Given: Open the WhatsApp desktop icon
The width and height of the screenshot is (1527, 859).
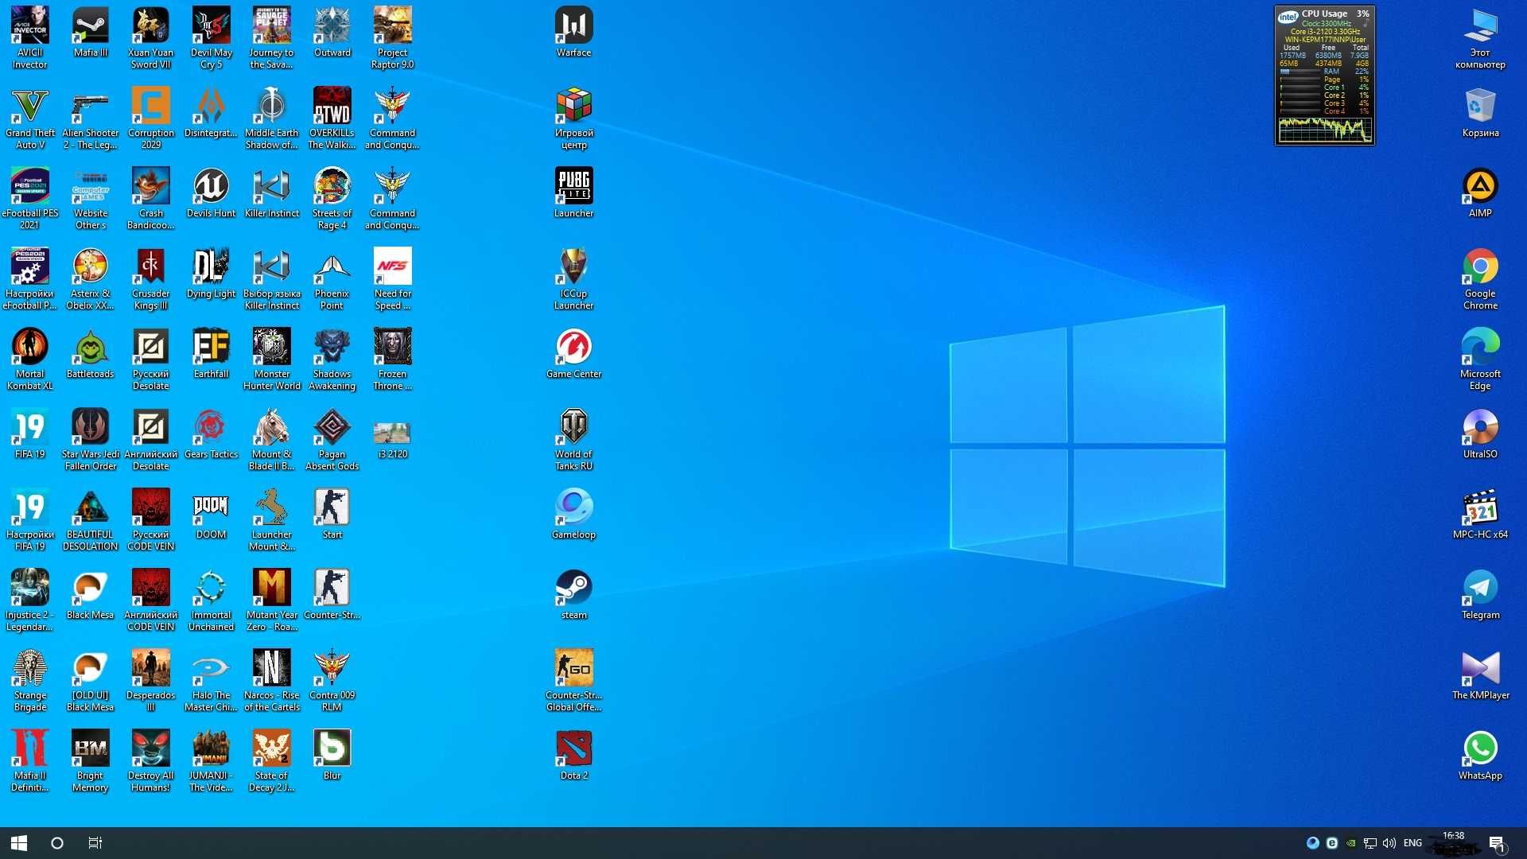Looking at the screenshot, I should (1481, 755).
